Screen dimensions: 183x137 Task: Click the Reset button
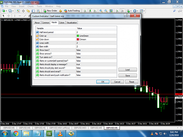132,82
